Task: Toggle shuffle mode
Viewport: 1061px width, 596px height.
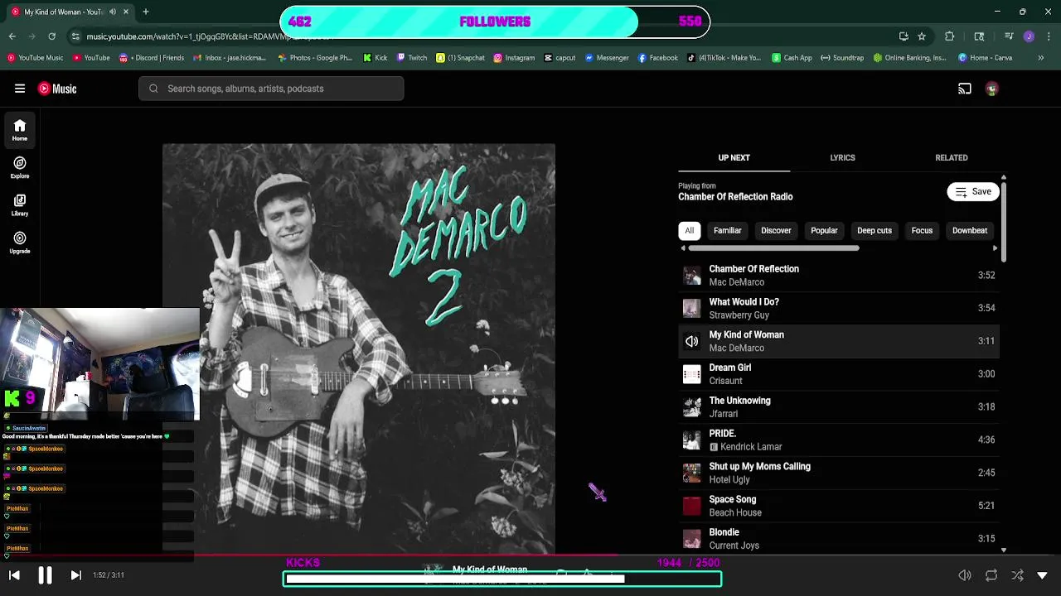Action: tap(1017, 575)
